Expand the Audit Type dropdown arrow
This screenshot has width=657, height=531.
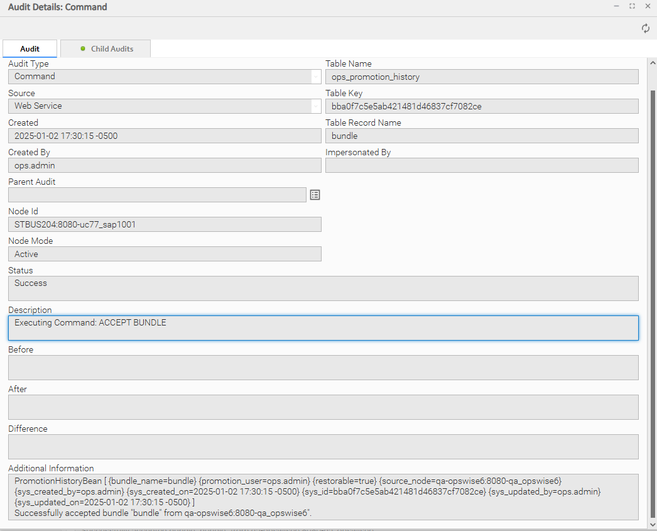(x=315, y=77)
